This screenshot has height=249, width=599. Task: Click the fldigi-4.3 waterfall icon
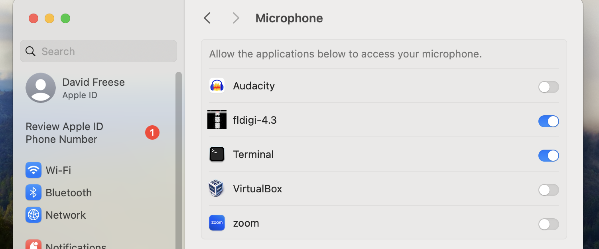click(217, 120)
